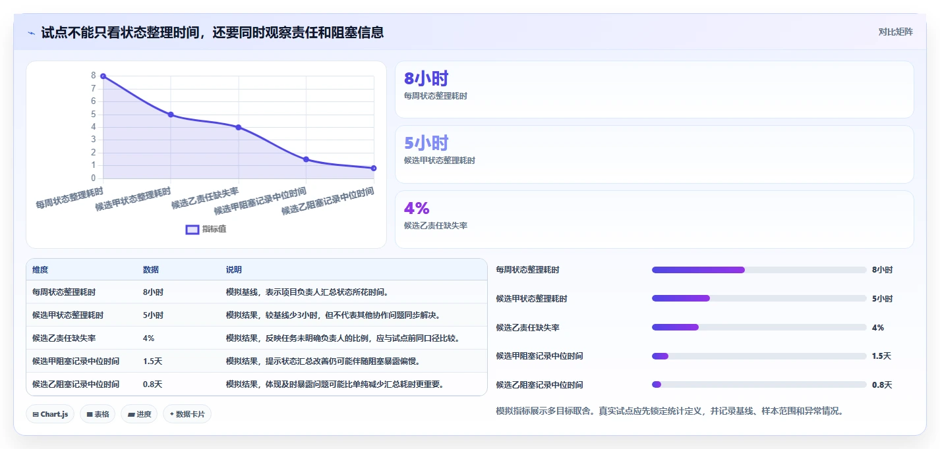Select the chart point at value 4

point(239,127)
